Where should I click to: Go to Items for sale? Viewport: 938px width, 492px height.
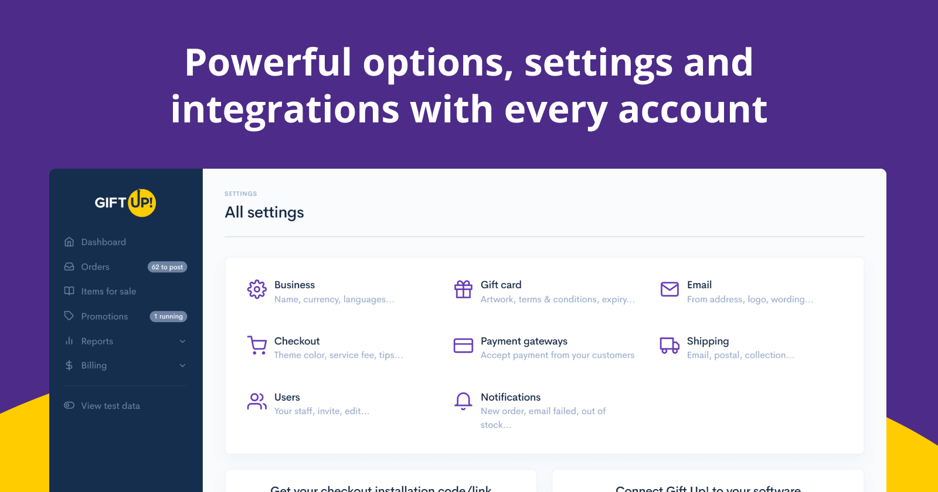[108, 291]
